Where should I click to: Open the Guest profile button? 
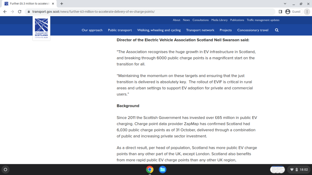click(x=293, y=12)
